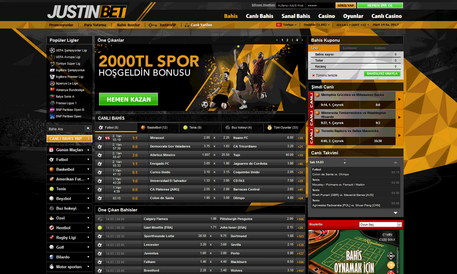Viewport: 457px width, 274px height.
Task: Click the Rugby Ligi icon
Action: click(x=52, y=238)
